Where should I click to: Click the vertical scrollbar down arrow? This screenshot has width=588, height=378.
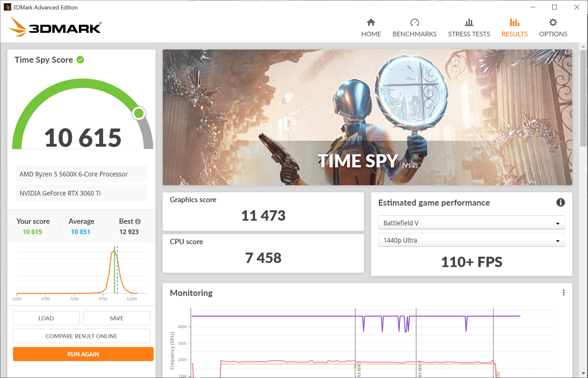583,373
